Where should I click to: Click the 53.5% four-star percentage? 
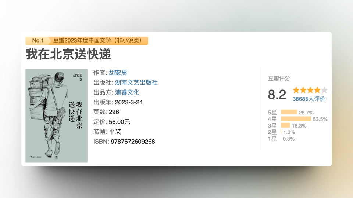point(320,119)
